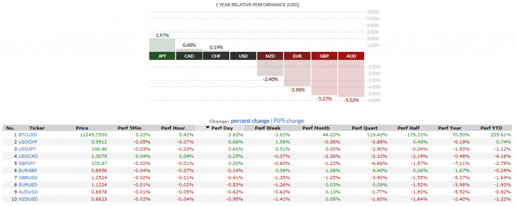Open NZDUSD ticker link
Image resolution: width=517 pixels, height=206 pixels.
coord(27,199)
